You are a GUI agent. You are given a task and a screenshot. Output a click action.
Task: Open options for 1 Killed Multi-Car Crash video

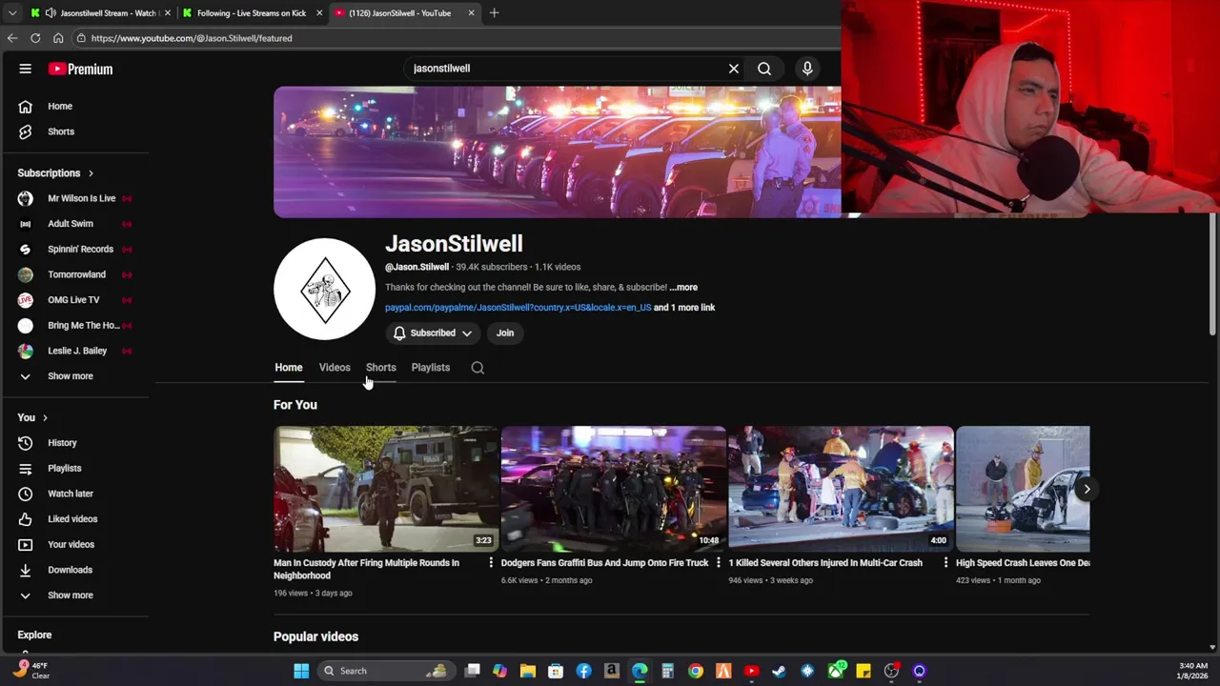[945, 563]
